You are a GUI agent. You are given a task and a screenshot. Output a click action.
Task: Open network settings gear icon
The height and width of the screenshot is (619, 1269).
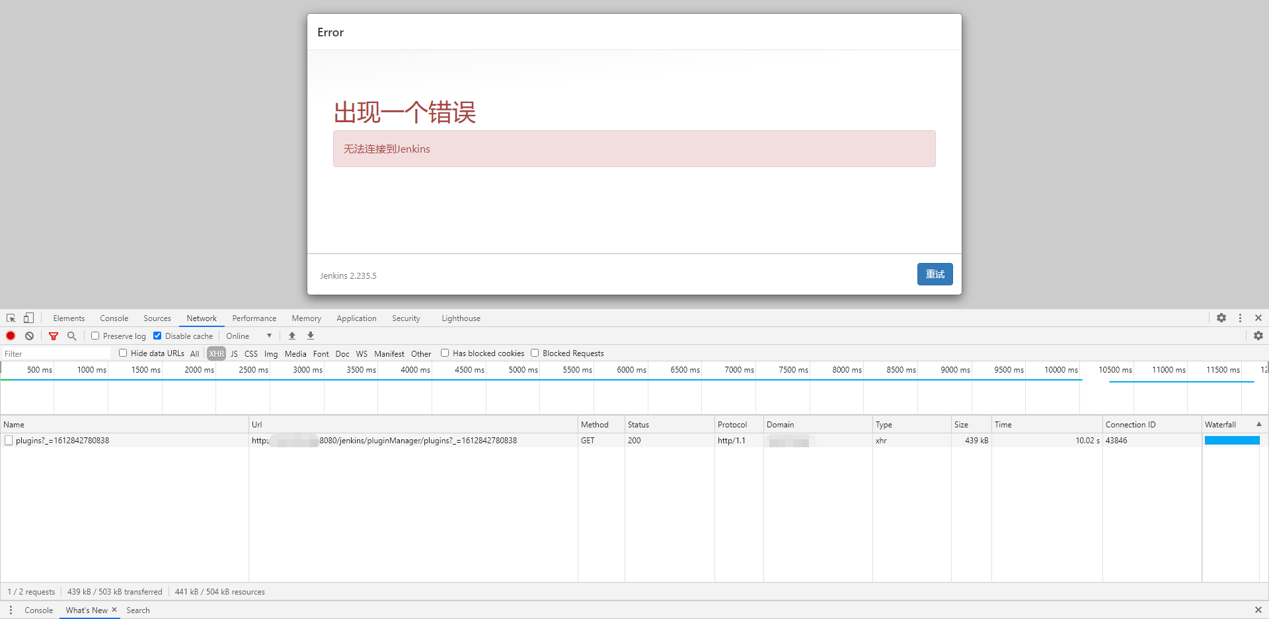1258,336
